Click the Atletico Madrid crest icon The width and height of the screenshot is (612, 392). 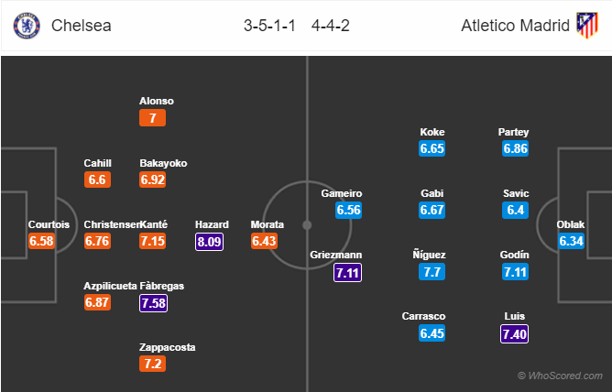click(586, 25)
